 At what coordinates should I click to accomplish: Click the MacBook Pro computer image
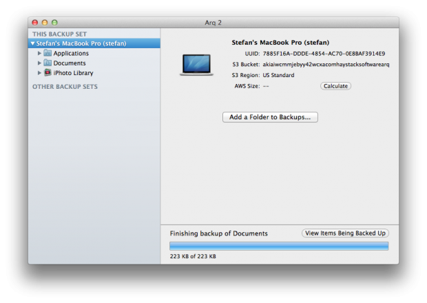[196, 65]
